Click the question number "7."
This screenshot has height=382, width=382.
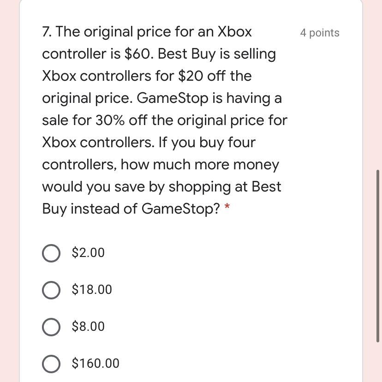tap(47, 32)
